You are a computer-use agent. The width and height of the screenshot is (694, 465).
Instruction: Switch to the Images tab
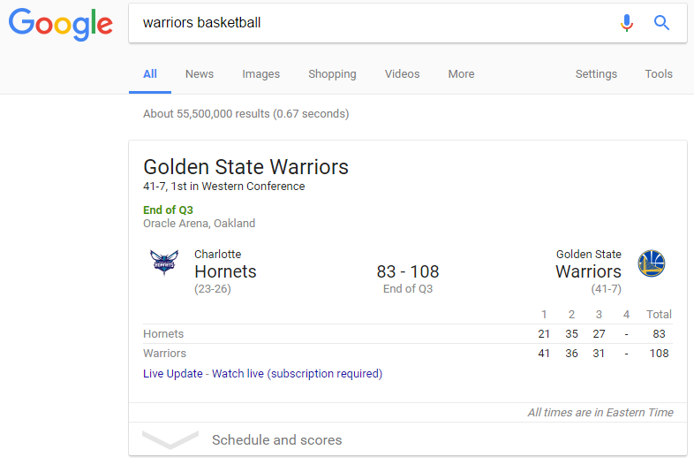[261, 74]
